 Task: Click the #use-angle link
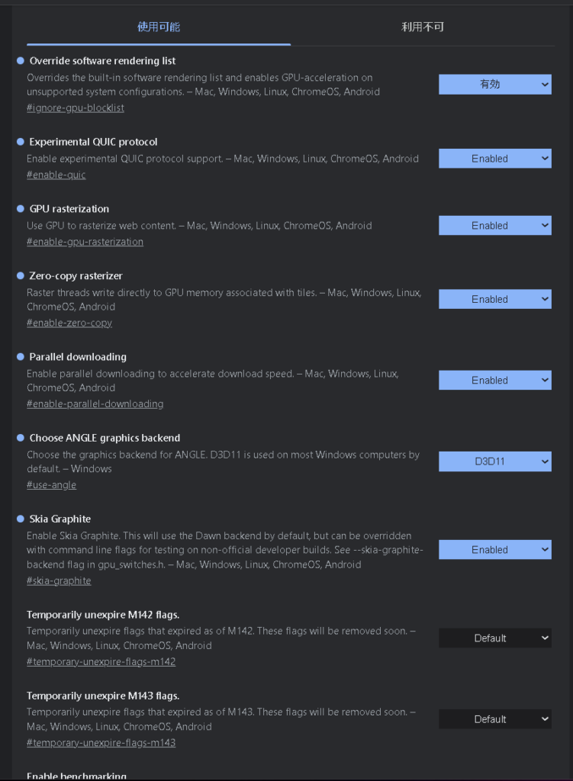click(x=52, y=485)
